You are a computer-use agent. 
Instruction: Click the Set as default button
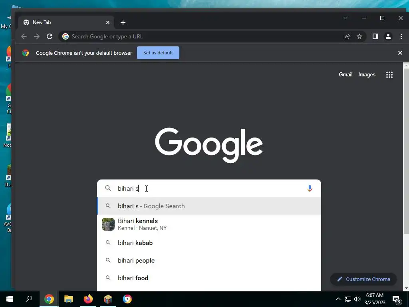point(158,53)
